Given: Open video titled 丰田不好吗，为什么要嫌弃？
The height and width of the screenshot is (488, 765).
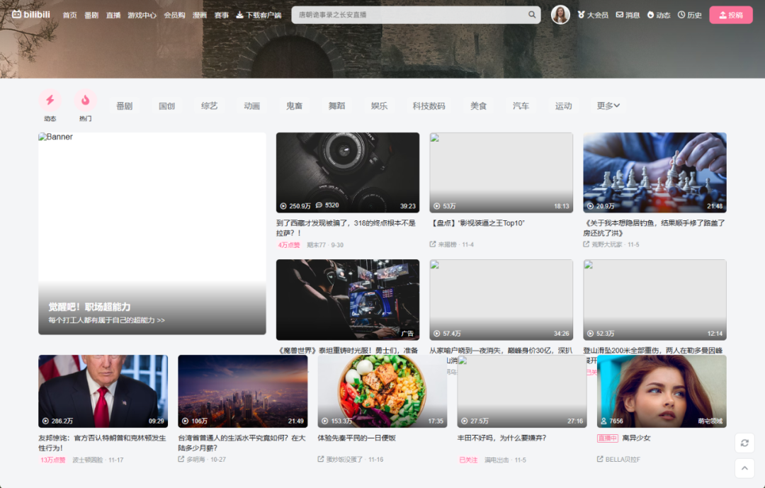Looking at the screenshot, I should tap(501, 438).
